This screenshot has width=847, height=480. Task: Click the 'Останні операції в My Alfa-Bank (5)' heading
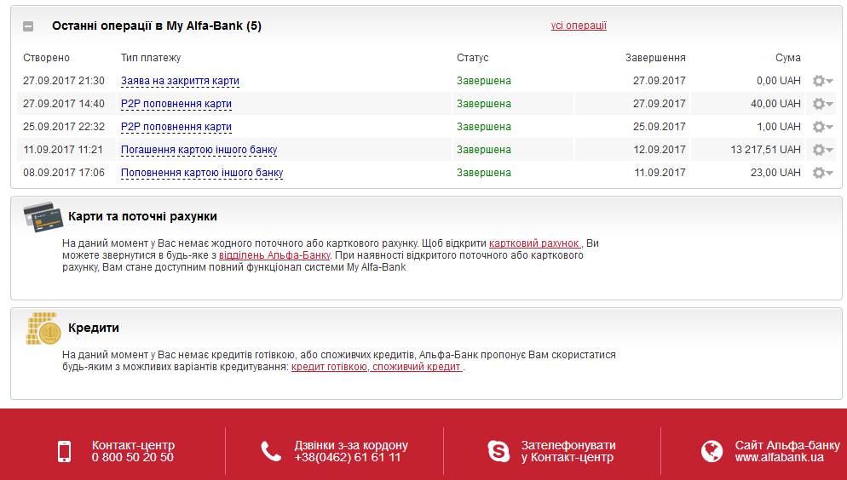157,26
